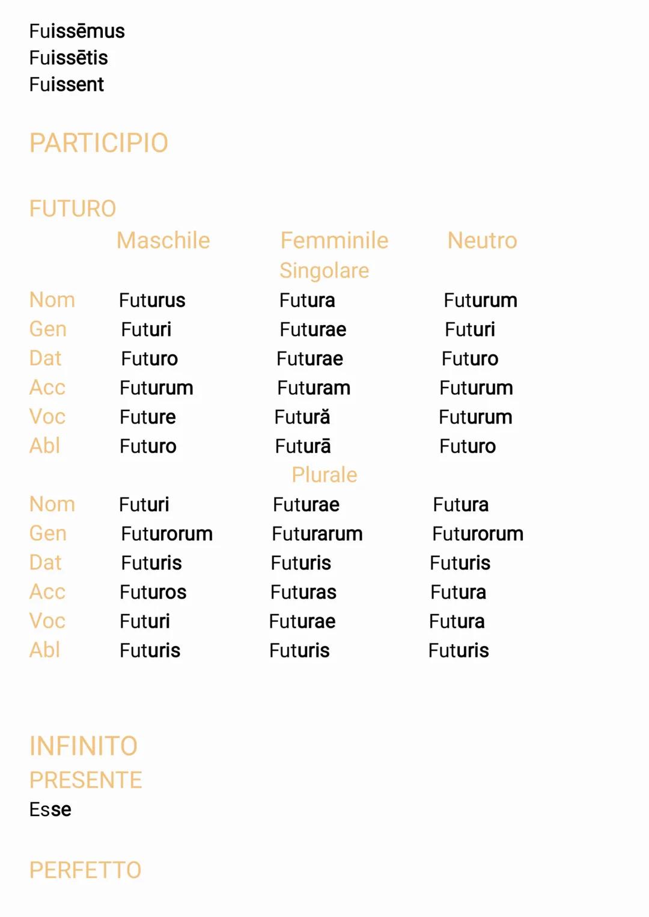Image resolution: width=649 pixels, height=917 pixels.
Task: Click the Maschile column header
Action: [x=163, y=240]
